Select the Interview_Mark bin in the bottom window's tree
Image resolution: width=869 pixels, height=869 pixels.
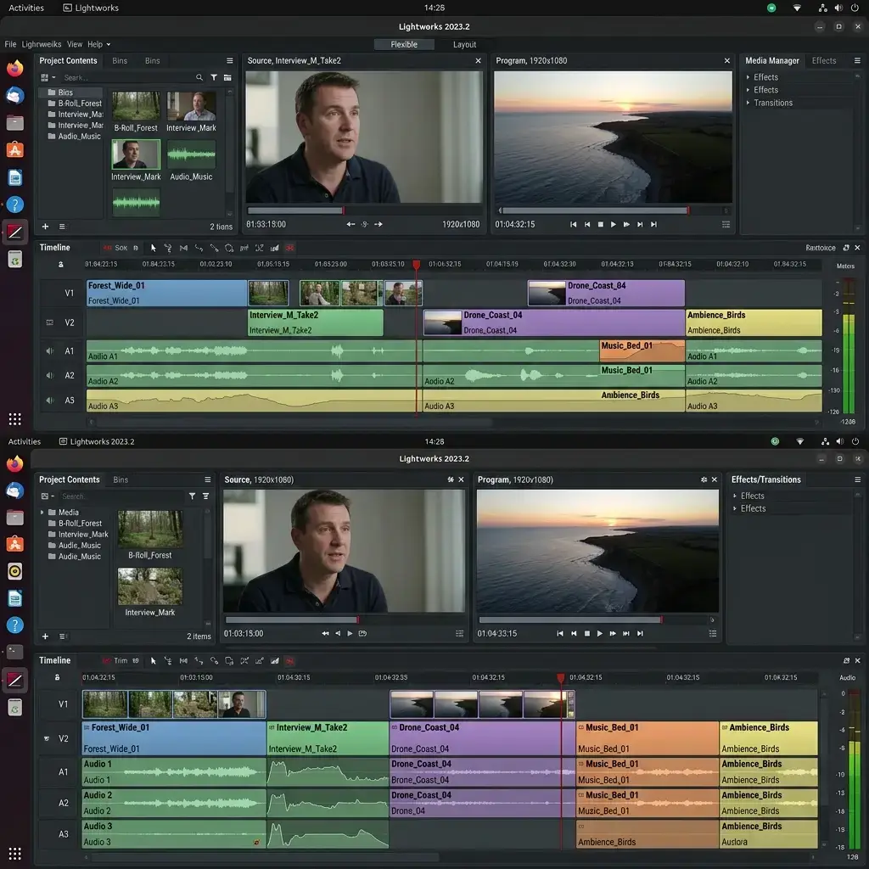(78, 535)
